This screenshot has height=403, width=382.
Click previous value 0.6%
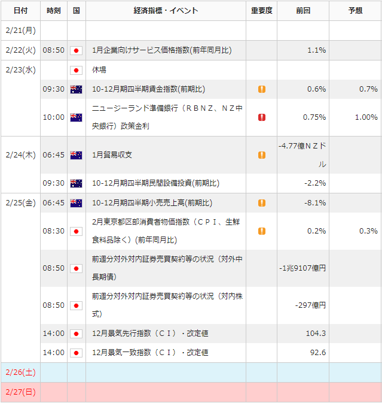click(x=317, y=89)
